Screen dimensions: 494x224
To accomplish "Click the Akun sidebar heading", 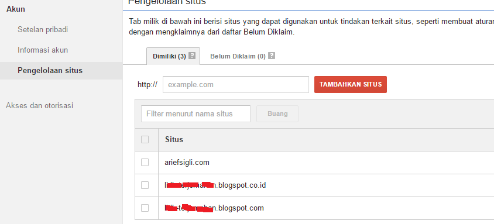I will pyautogui.click(x=15, y=9).
